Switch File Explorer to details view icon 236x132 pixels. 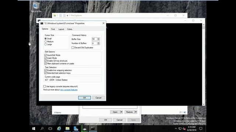tap(181, 112)
